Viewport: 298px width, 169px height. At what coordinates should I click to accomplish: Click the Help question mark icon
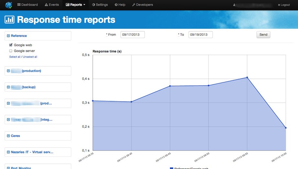[x=116, y=5]
